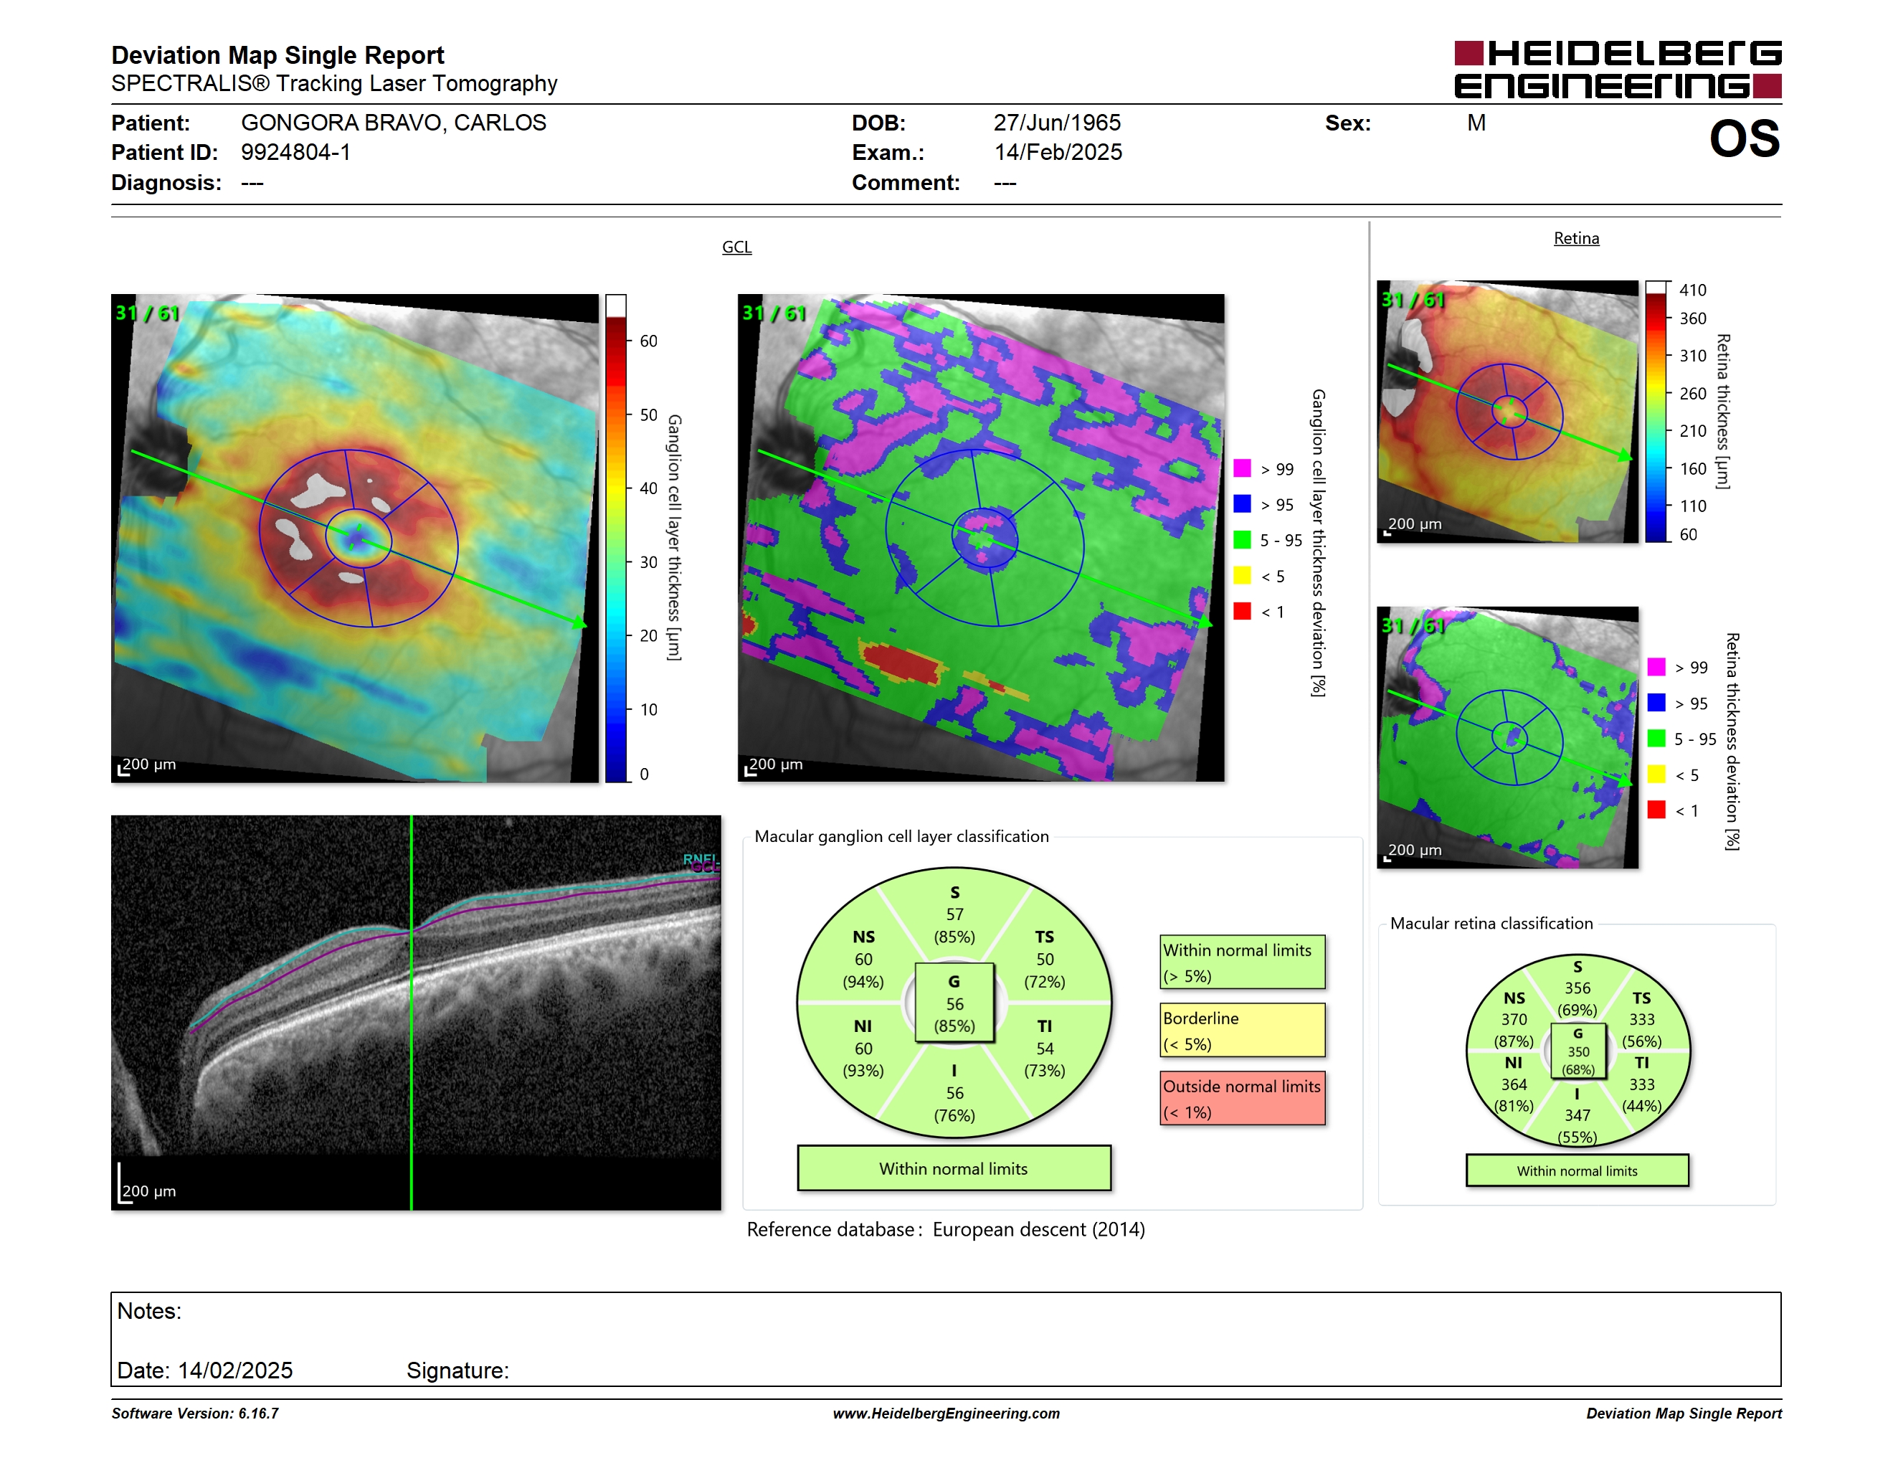The height and width of the screenshot is (1463, 1893).
Task: Click the underlined GCL heading
Action: tap(736, 247)
